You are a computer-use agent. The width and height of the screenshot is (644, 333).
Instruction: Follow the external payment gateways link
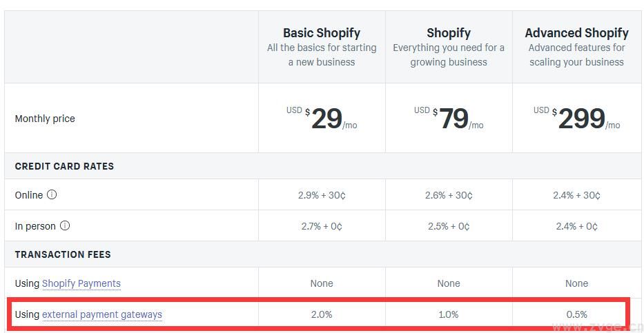click(x=102, y=314)
